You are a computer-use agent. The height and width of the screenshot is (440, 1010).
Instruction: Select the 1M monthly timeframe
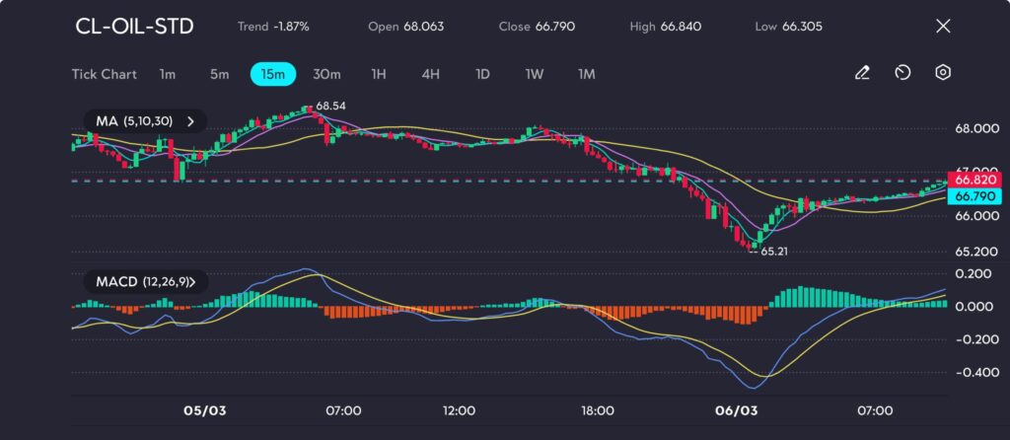click(586, 74)
